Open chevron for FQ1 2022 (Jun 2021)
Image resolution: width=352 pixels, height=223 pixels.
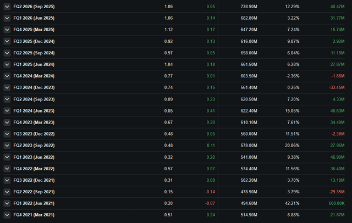7,203
